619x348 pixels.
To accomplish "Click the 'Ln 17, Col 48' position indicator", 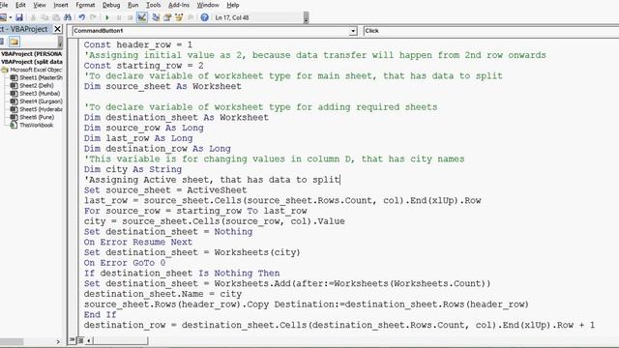I will coord(232,17).
